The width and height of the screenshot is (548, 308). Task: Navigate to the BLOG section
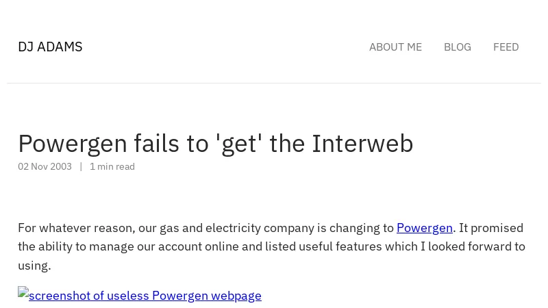coord(457,47)
